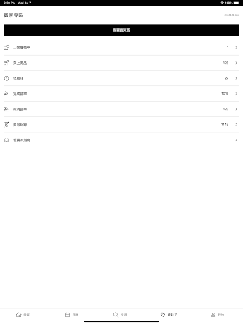Select the listed products box icon

tap(6, 63)
